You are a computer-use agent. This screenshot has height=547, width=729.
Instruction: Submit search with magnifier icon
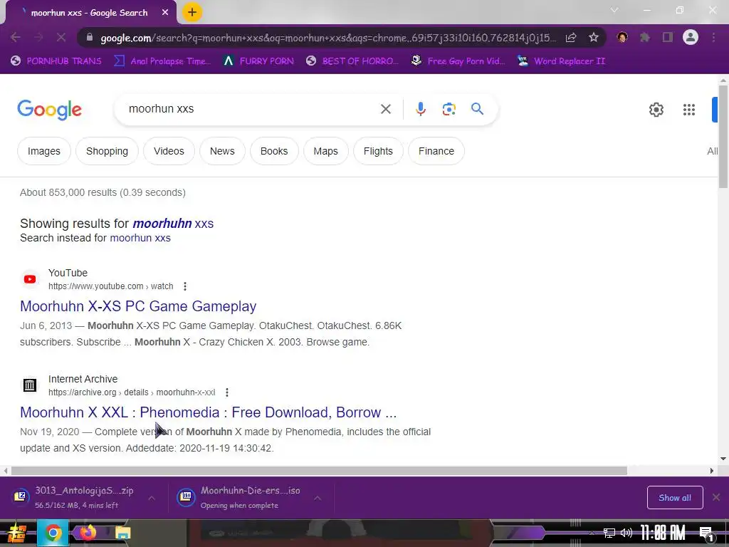(x=477, y=109)
